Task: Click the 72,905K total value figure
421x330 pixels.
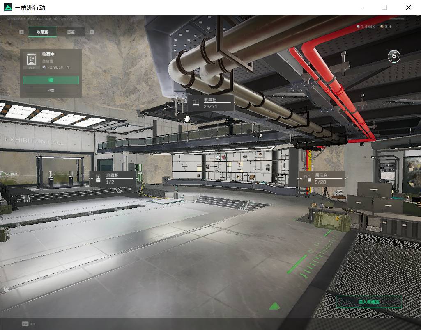Action: pyautogui.click(x=55, y=67)
